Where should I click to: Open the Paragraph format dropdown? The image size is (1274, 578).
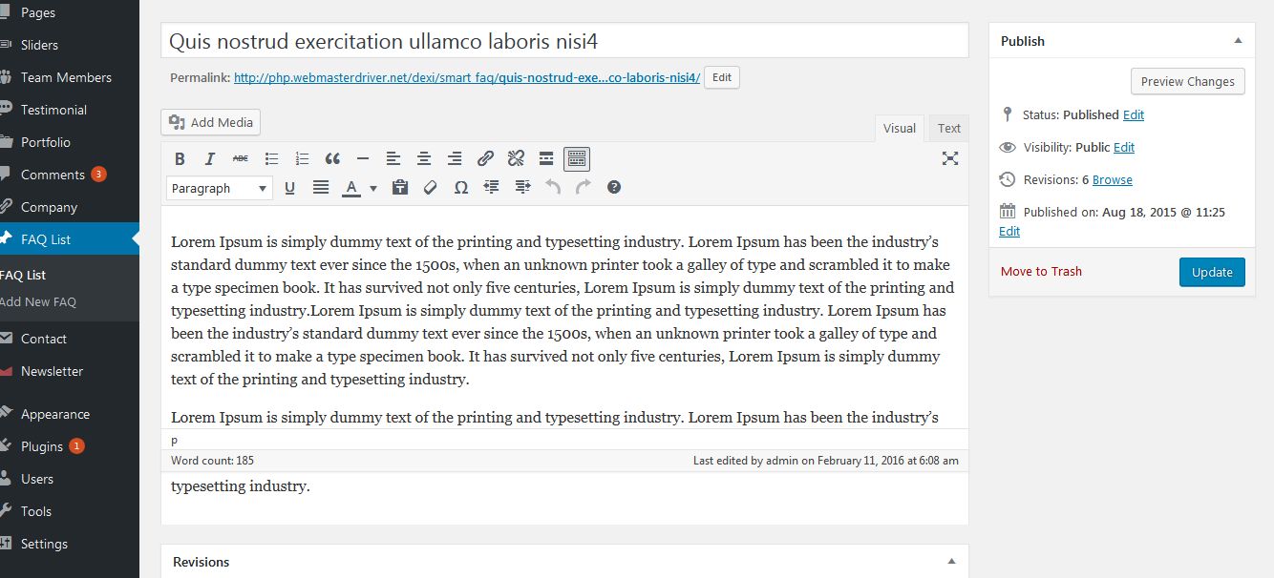[219, 188]
